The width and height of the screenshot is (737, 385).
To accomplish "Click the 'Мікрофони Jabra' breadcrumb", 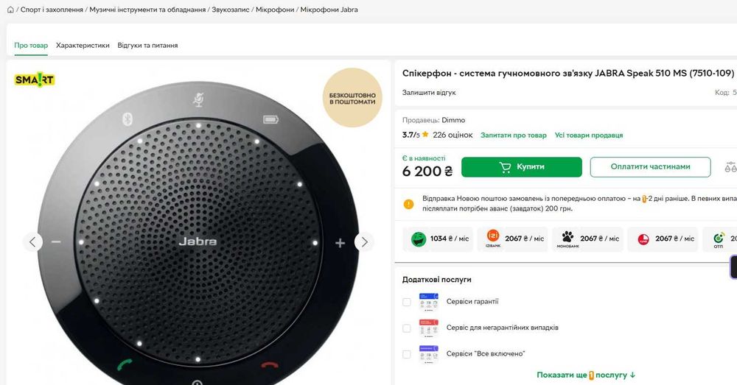I will (329, 10).
